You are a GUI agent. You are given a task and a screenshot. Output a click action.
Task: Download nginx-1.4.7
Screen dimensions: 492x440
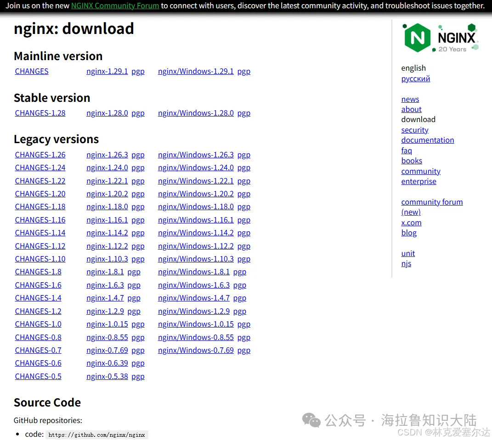point(105,298)
